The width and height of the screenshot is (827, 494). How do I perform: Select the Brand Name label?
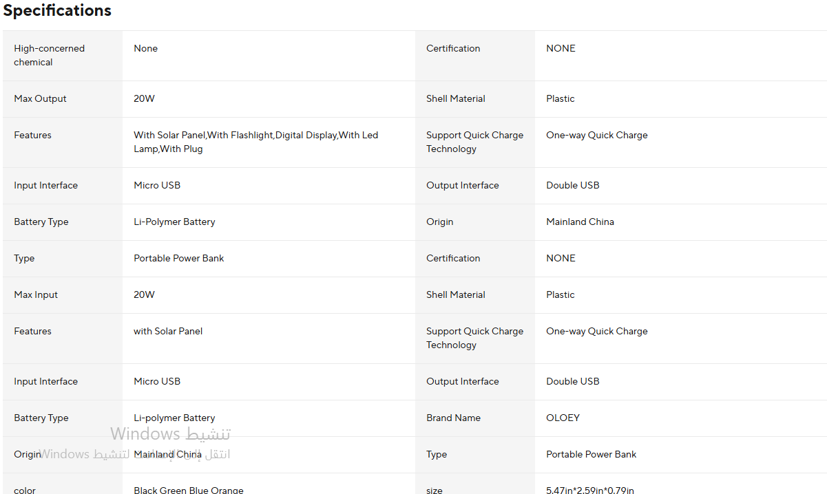tap(453, 418)
